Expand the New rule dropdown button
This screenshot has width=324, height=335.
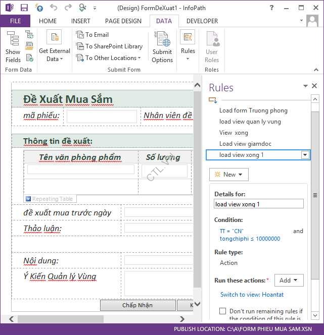point(229,175)
